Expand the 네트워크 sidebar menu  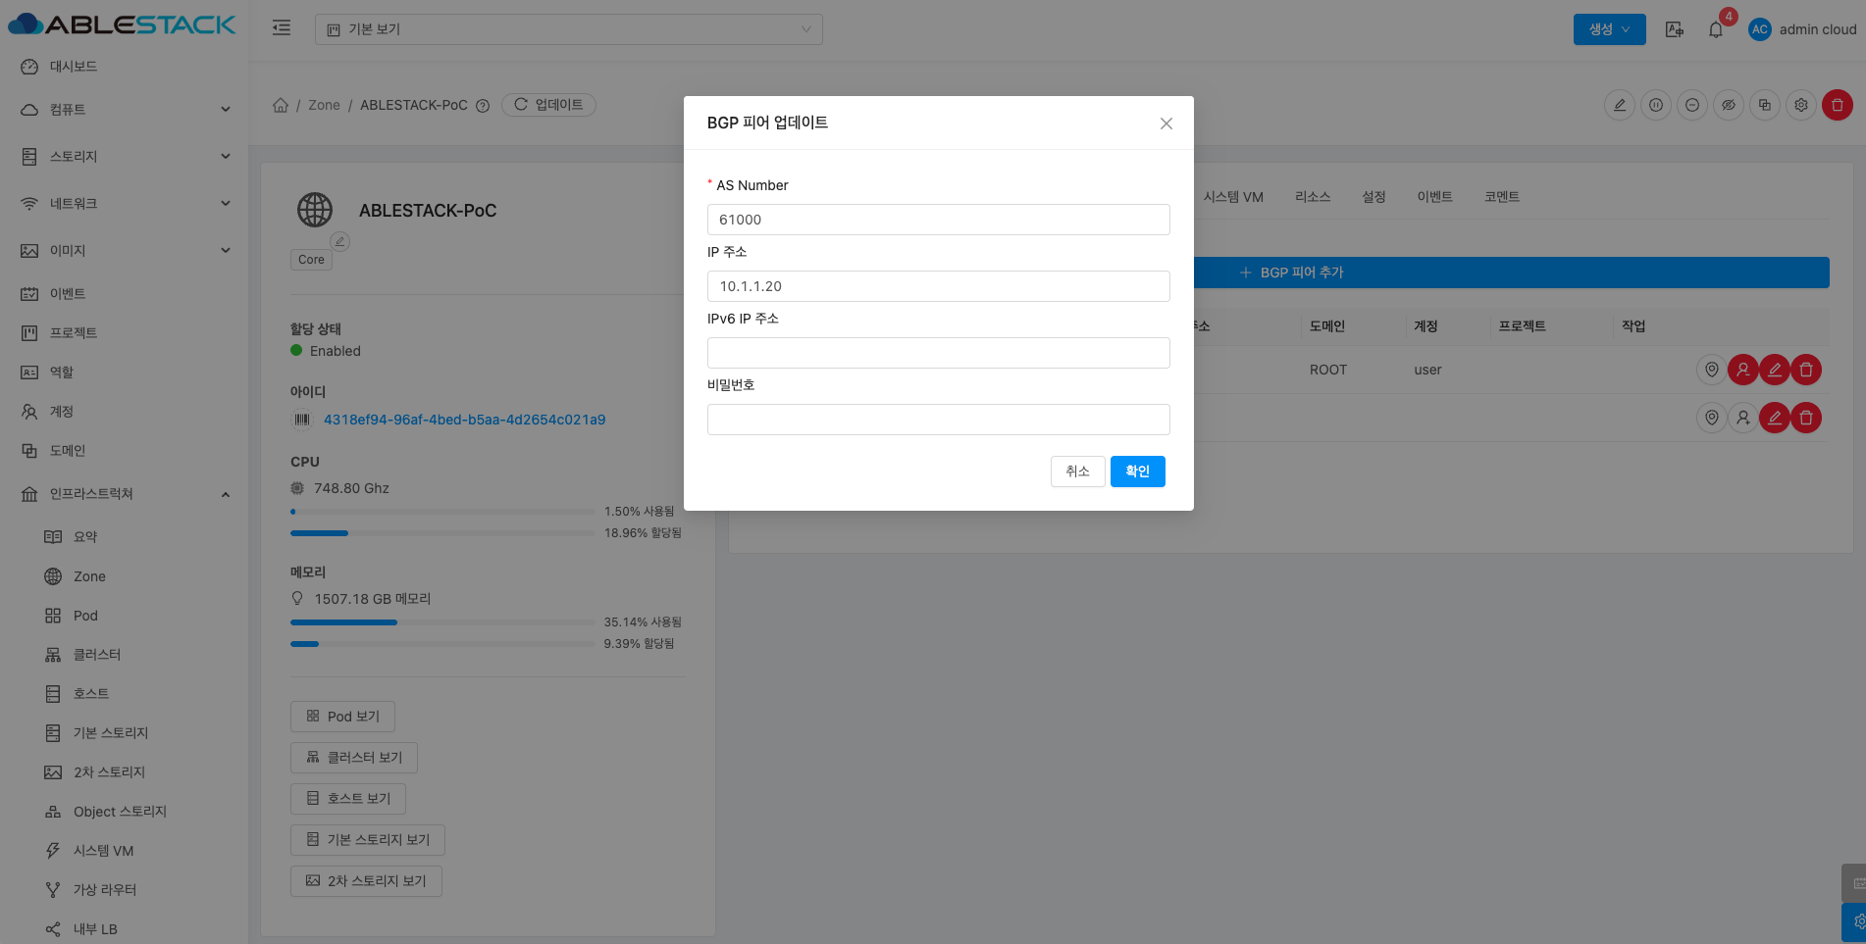pyautogui.click(x=124, y=204)
